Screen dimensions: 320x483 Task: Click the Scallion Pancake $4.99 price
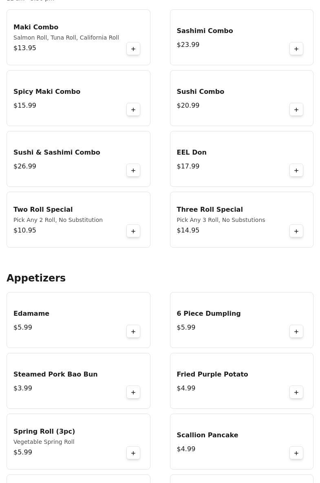[x=186, y=449]
